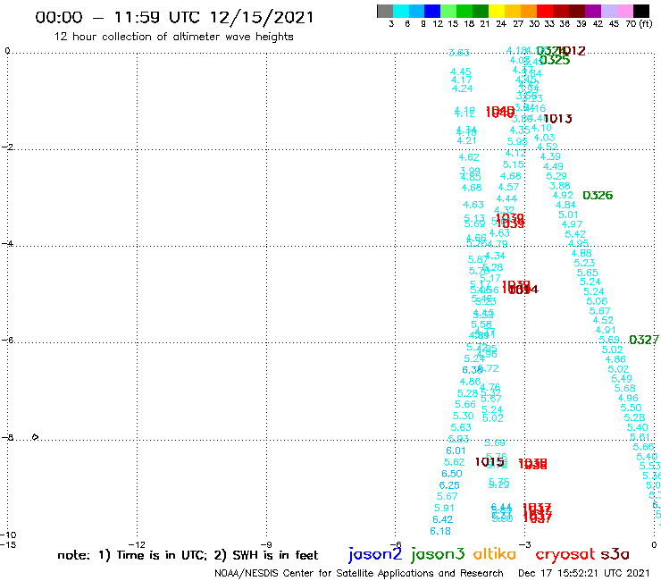Click the wave height value 4.17

tap(462, 80)
